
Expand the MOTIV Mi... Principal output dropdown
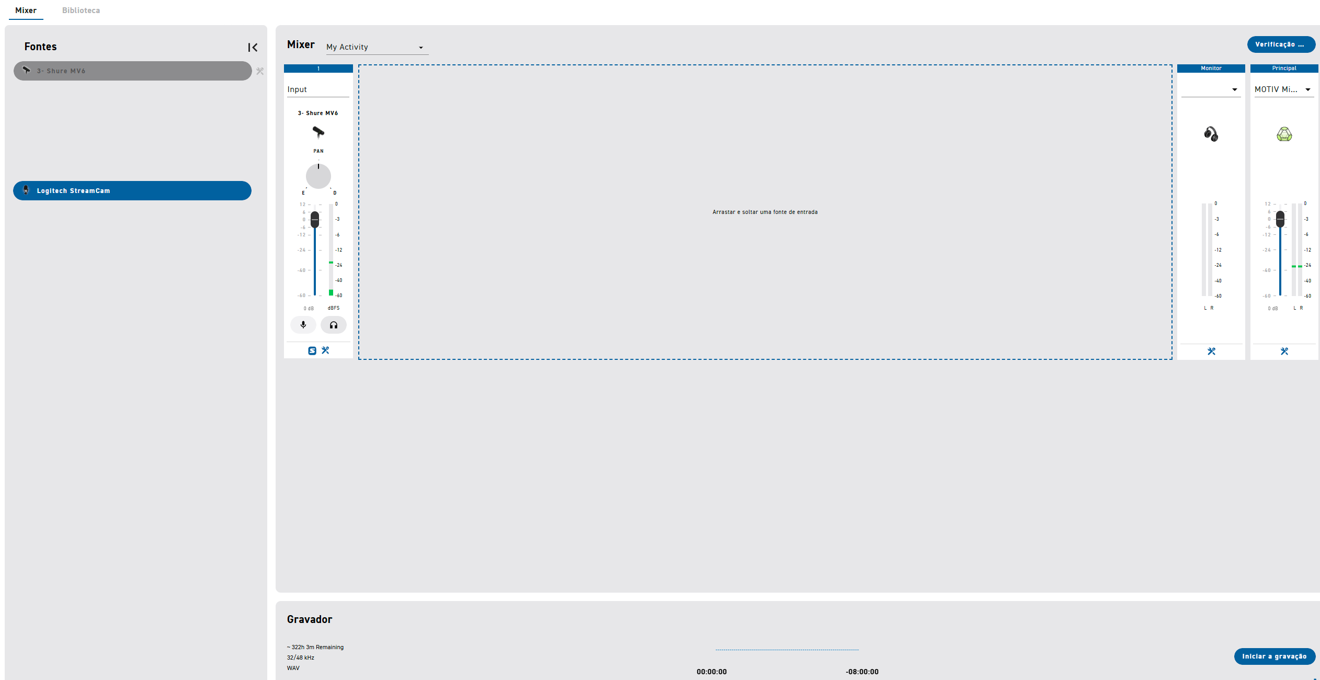click(x=1284, y=89)
